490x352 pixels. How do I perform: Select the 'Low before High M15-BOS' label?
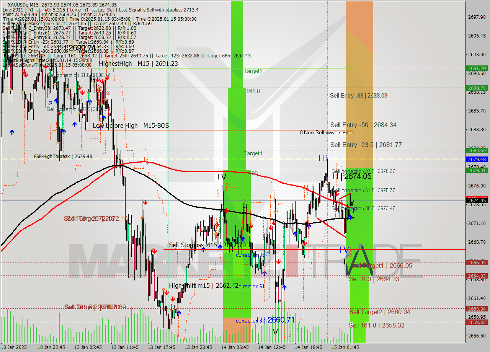point(131,126)
